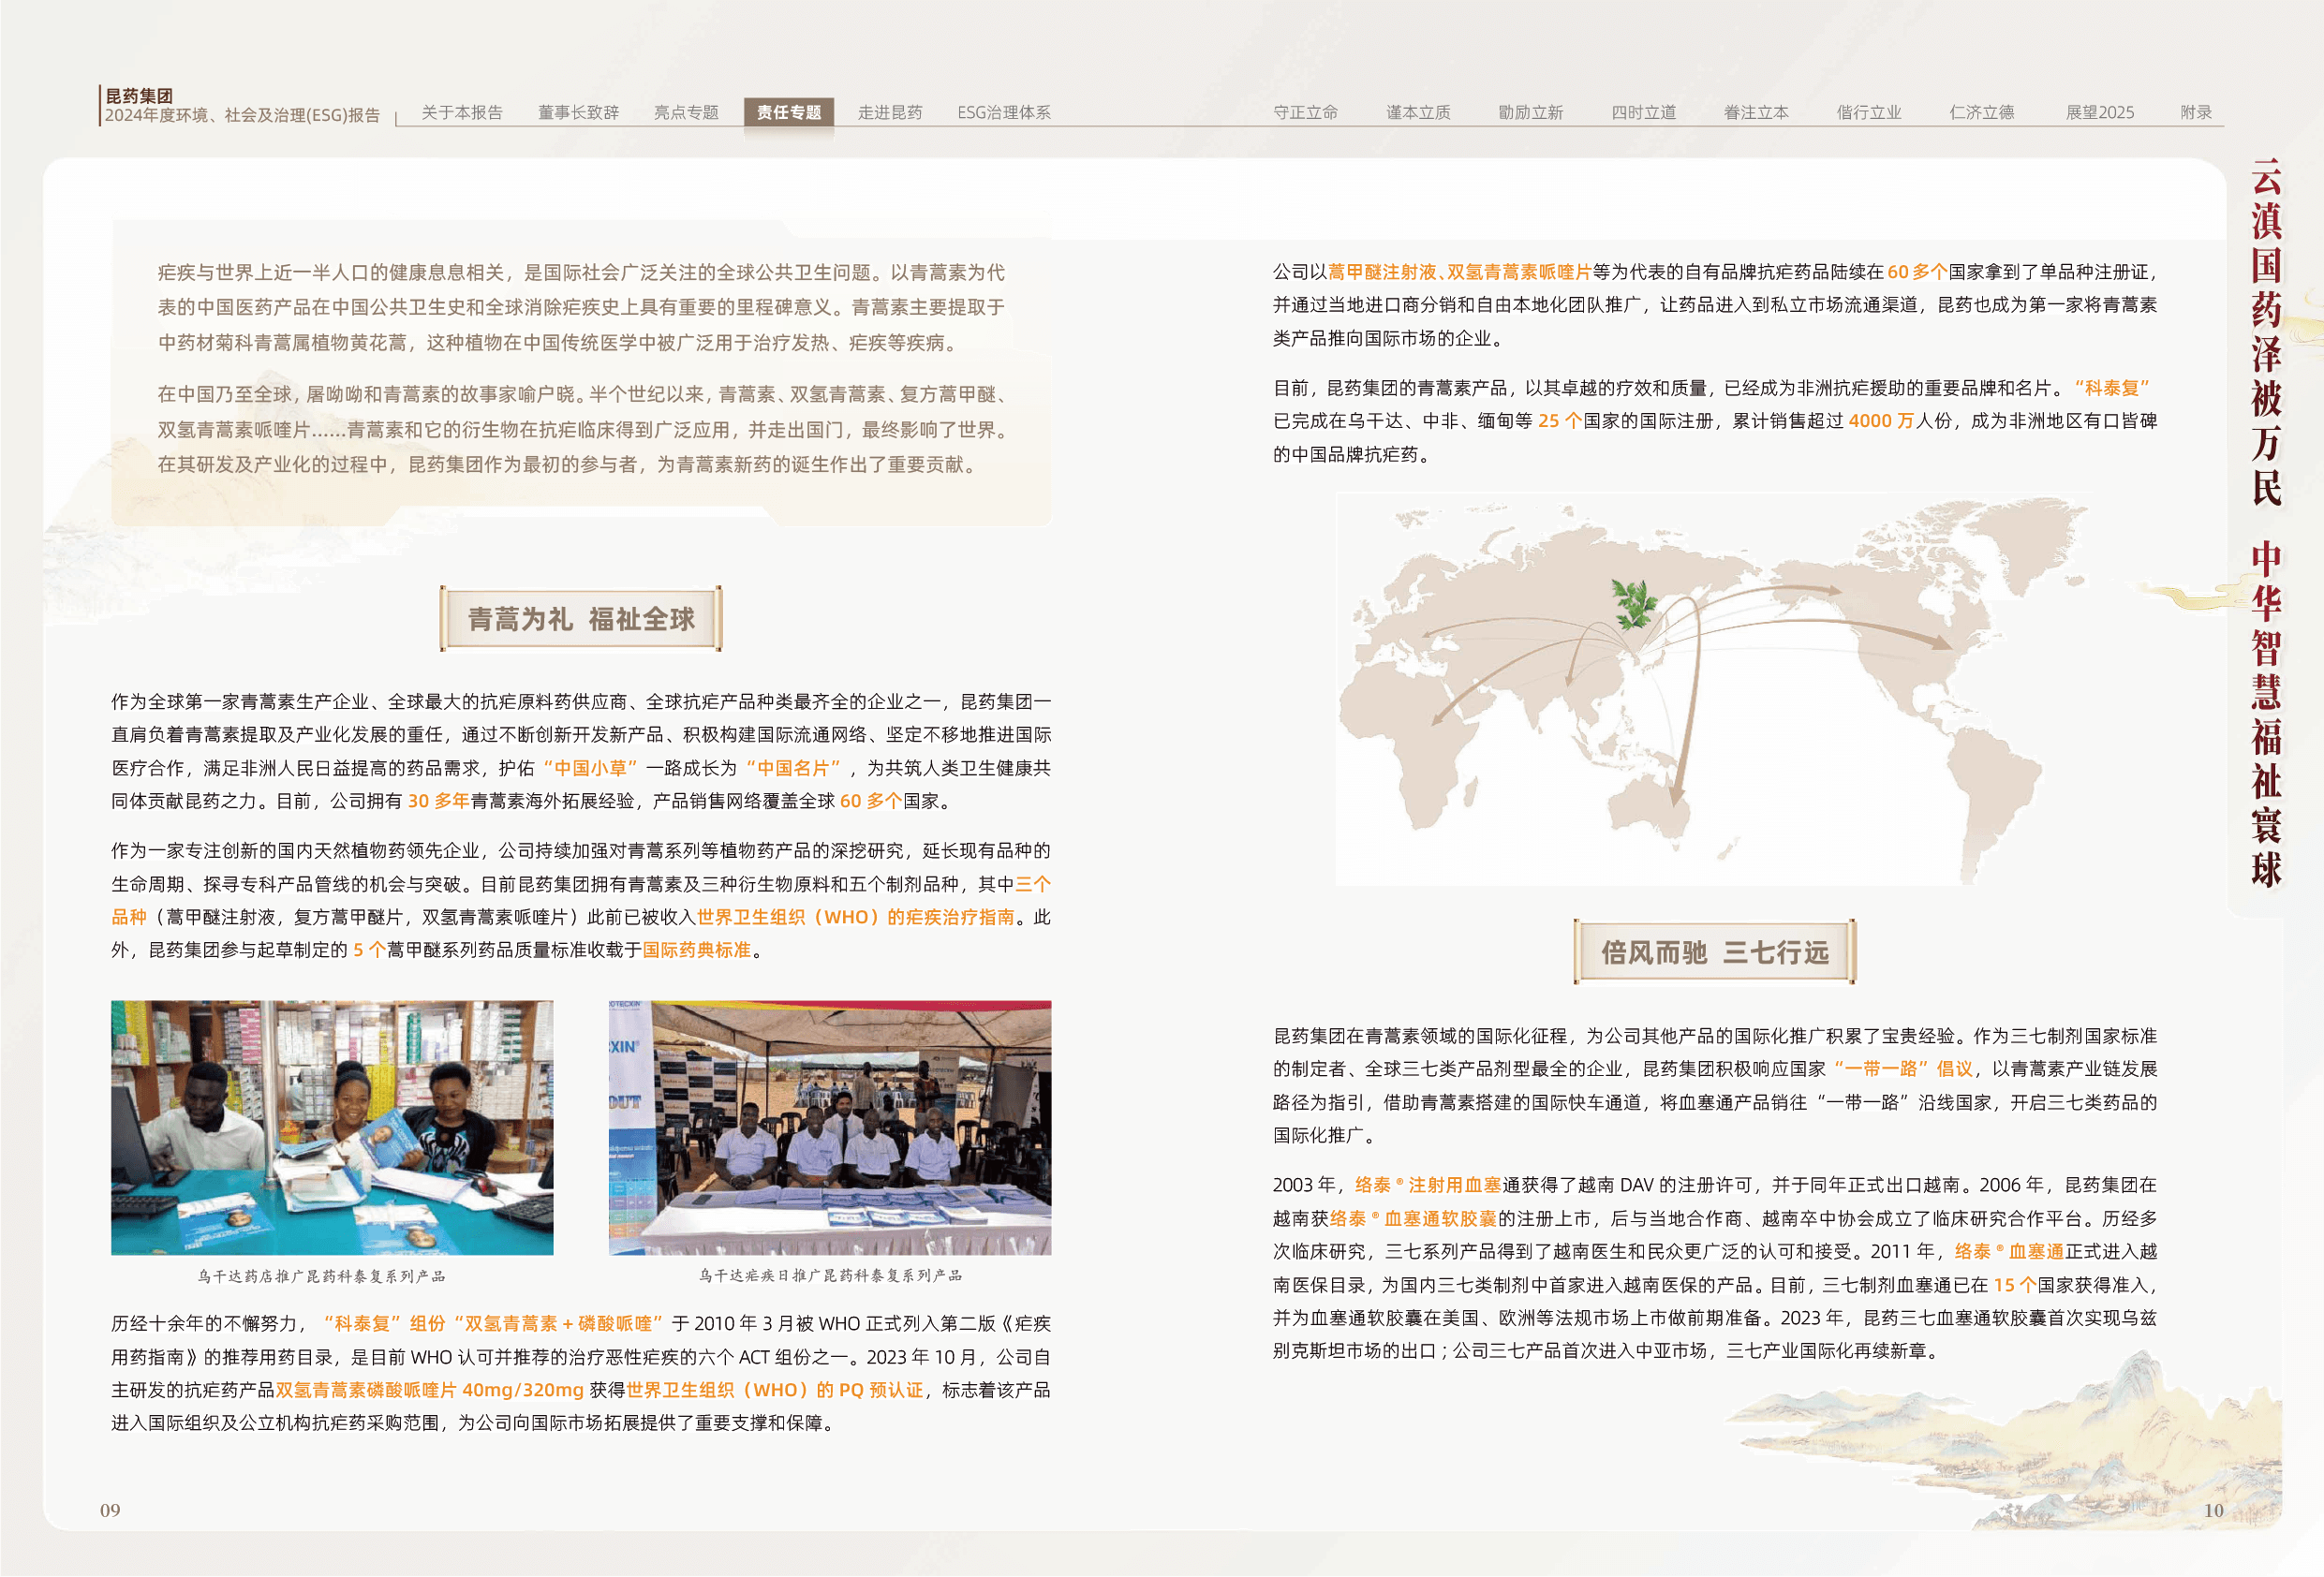Go to the 展望2025 tab
This screenshot has height=1577, width=2324.
(x=2099, y=112)
